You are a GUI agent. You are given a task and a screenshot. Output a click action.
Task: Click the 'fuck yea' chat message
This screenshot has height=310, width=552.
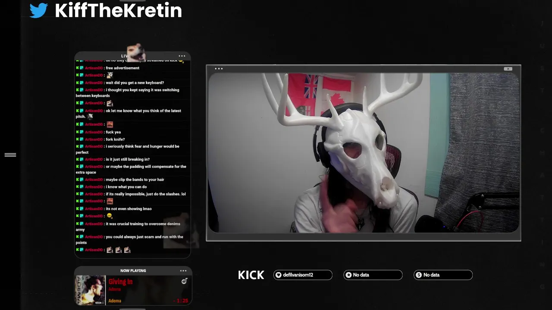(x=113, y=132)
